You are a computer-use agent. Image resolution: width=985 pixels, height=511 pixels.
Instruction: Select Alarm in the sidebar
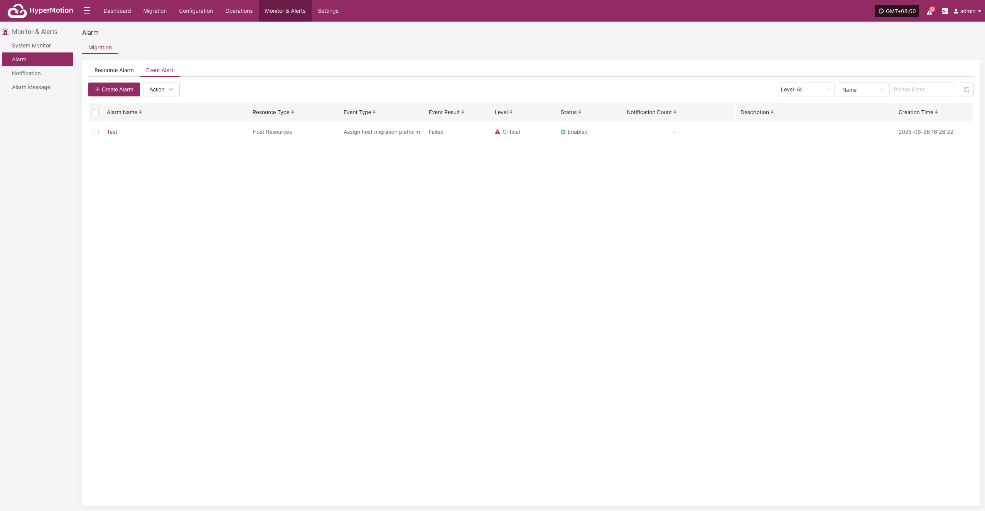coord(37,59)
